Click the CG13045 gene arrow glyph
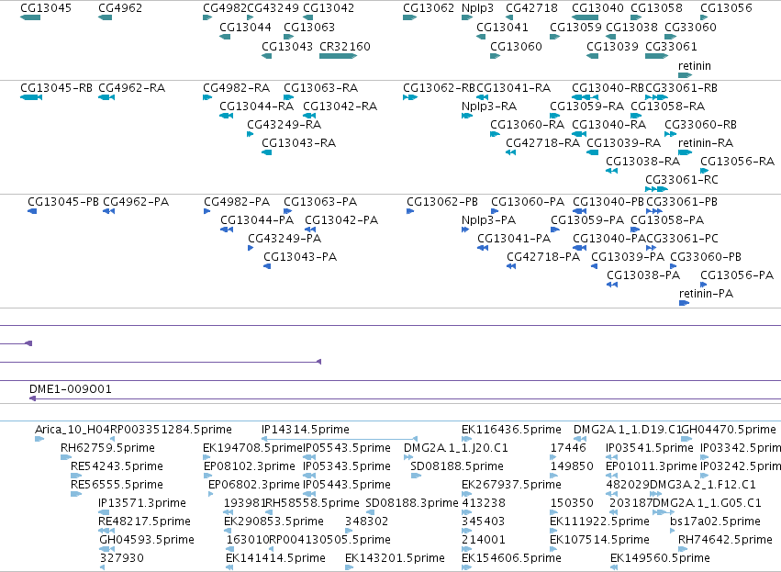This screenshot has height=572, width=781. click(30, 17)
